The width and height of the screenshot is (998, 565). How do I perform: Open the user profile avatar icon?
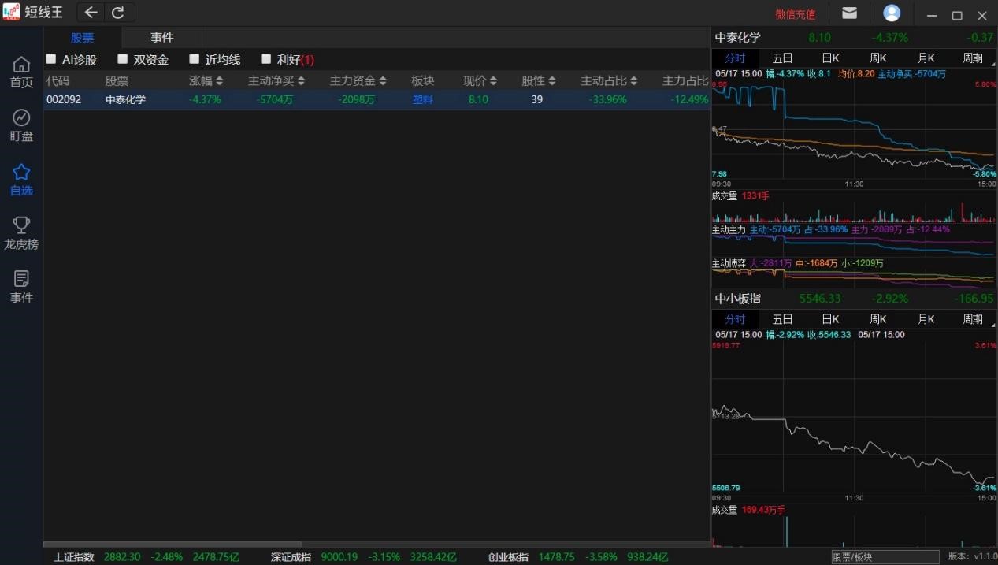tap(892, 13)
